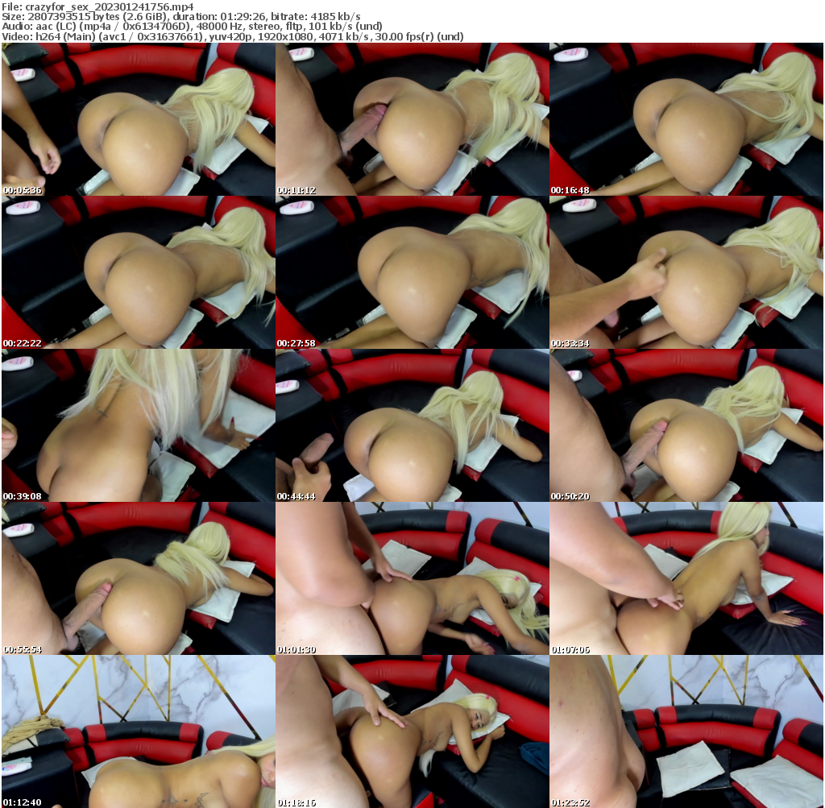The width and height of the screenshot is (825, 808).
Task: Click the thumbnail stamped 01:12:40
Action: click(x=137, y=733)
